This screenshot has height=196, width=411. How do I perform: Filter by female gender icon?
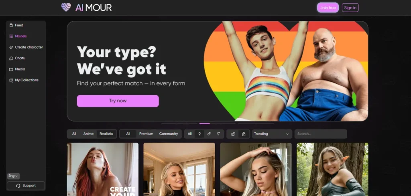click(199, 134)
